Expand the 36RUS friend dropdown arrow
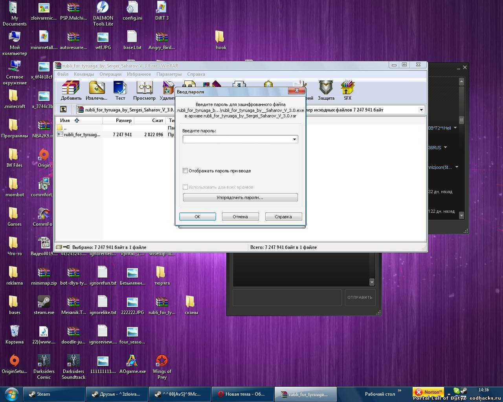 [445, 148]
